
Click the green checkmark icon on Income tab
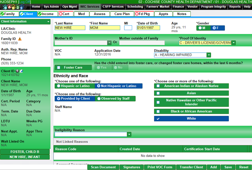[x=40, y=14]
